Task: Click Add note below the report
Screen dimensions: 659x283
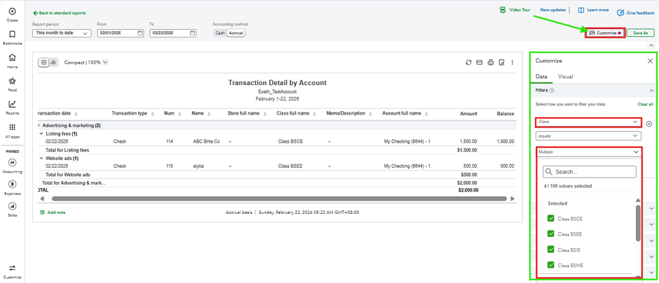Action: pos(53,213)
